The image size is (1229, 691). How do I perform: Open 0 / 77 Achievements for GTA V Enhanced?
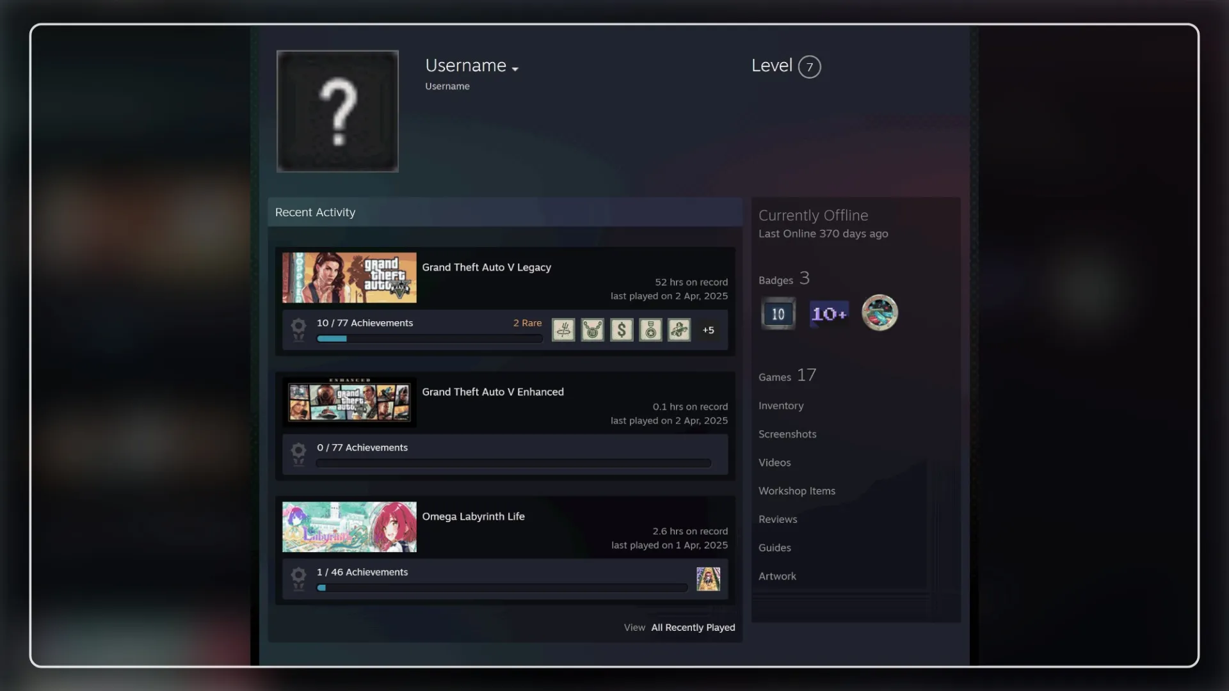click(362, 448)
